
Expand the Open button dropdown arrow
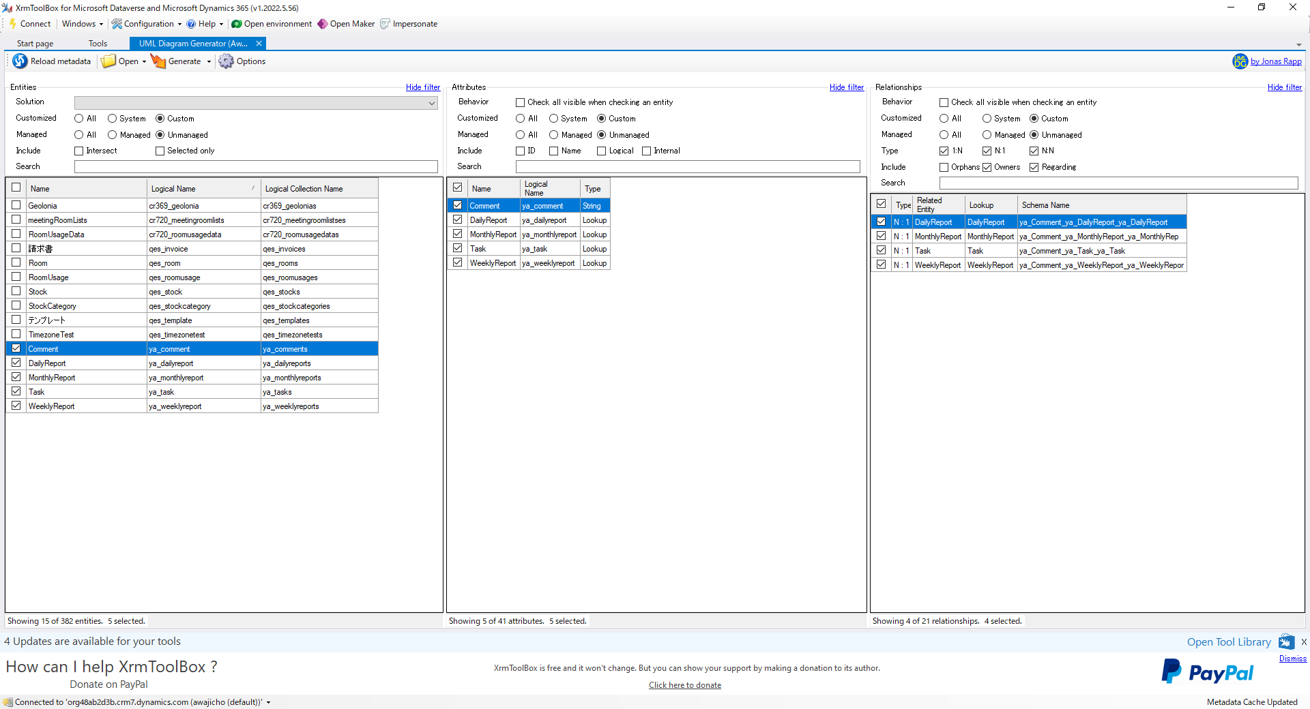[144, 62]
